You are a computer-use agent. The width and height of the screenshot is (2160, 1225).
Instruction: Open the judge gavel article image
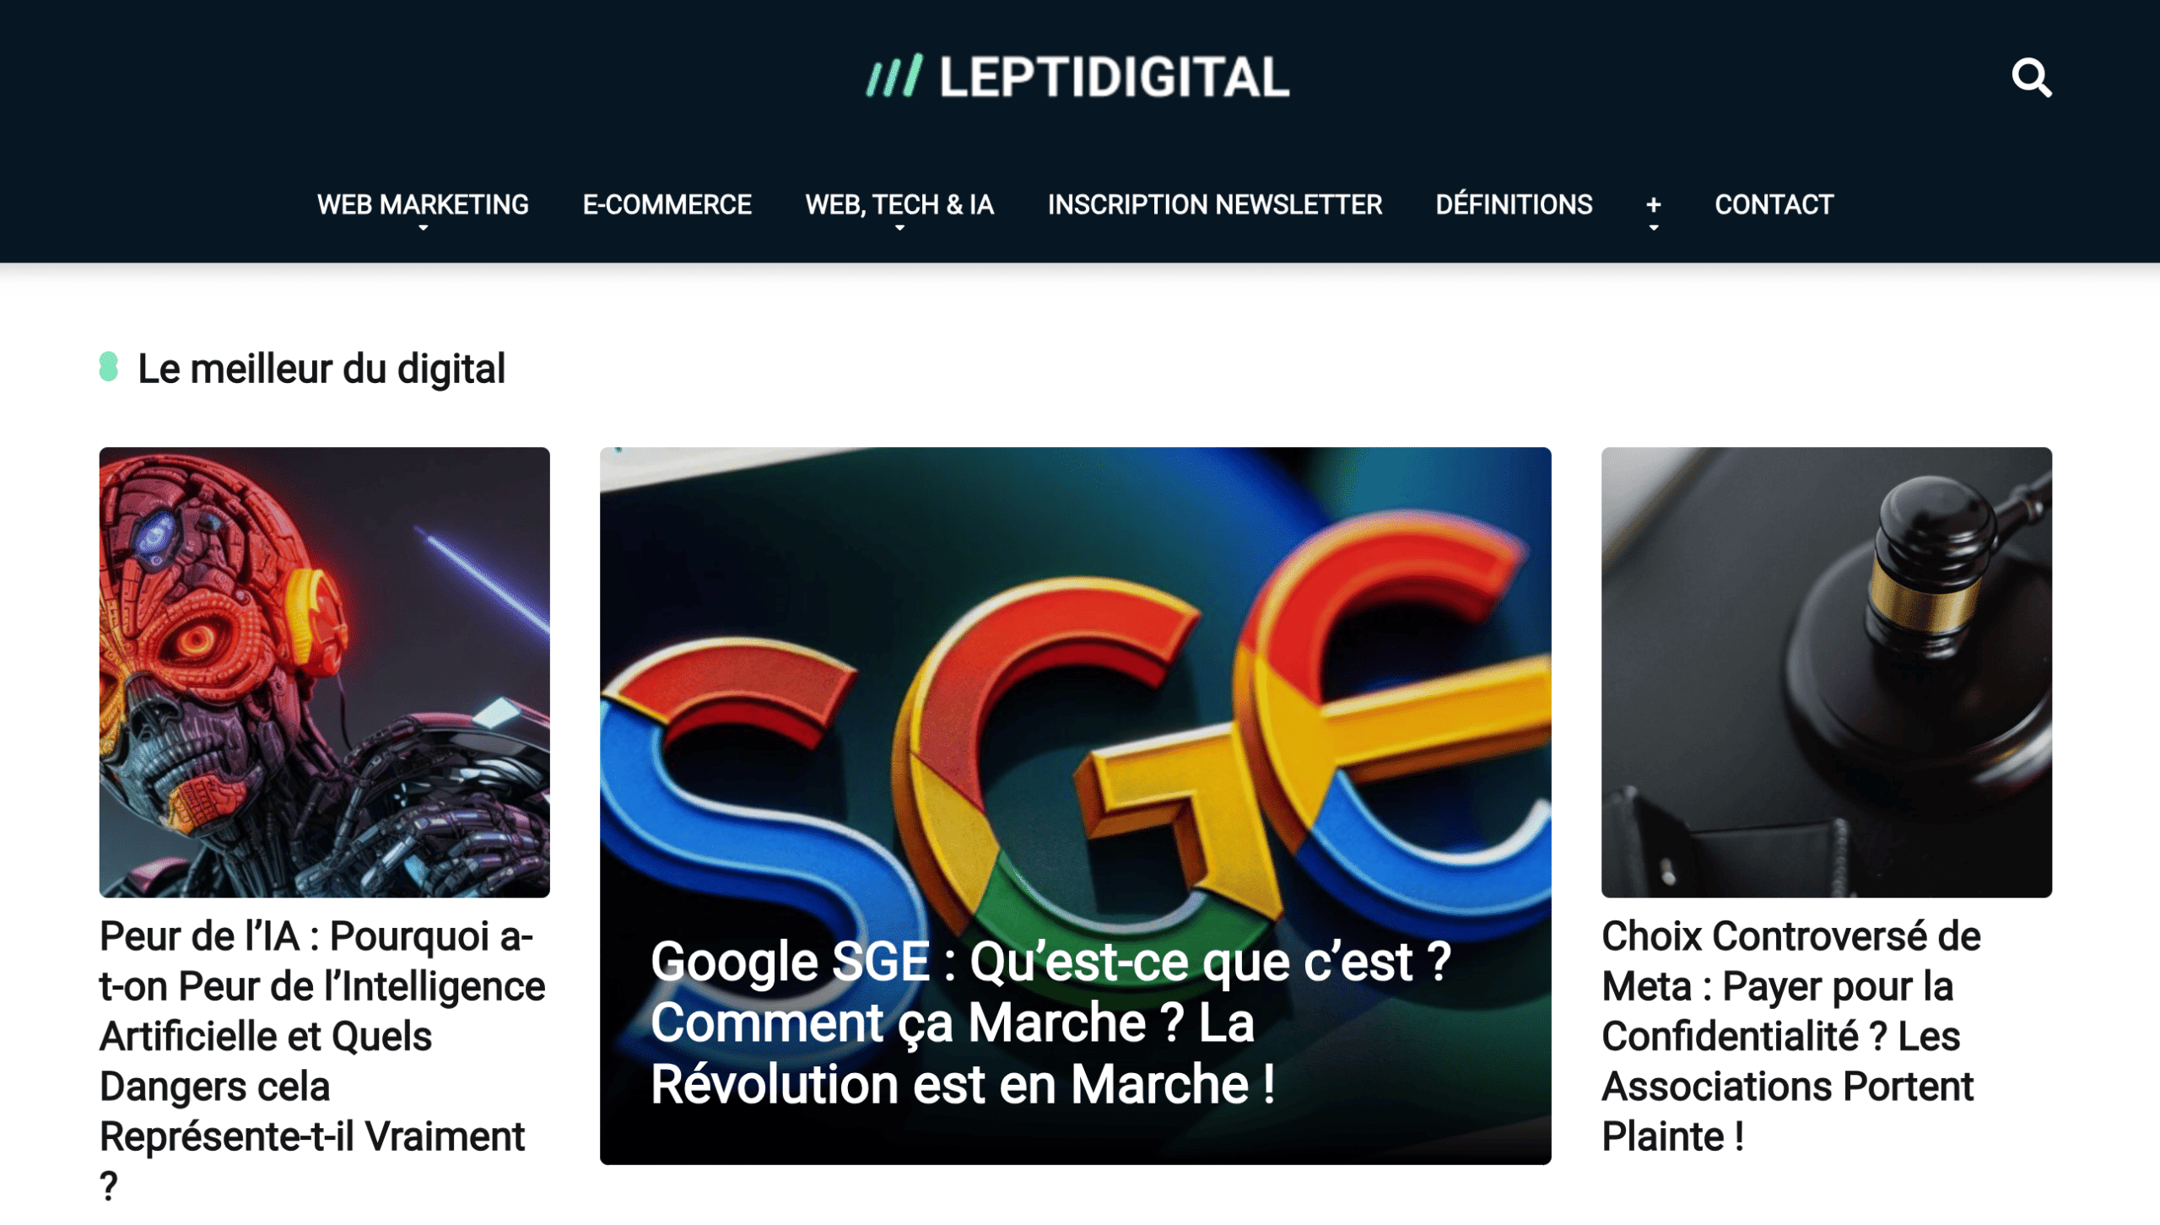coord(1826,672)
